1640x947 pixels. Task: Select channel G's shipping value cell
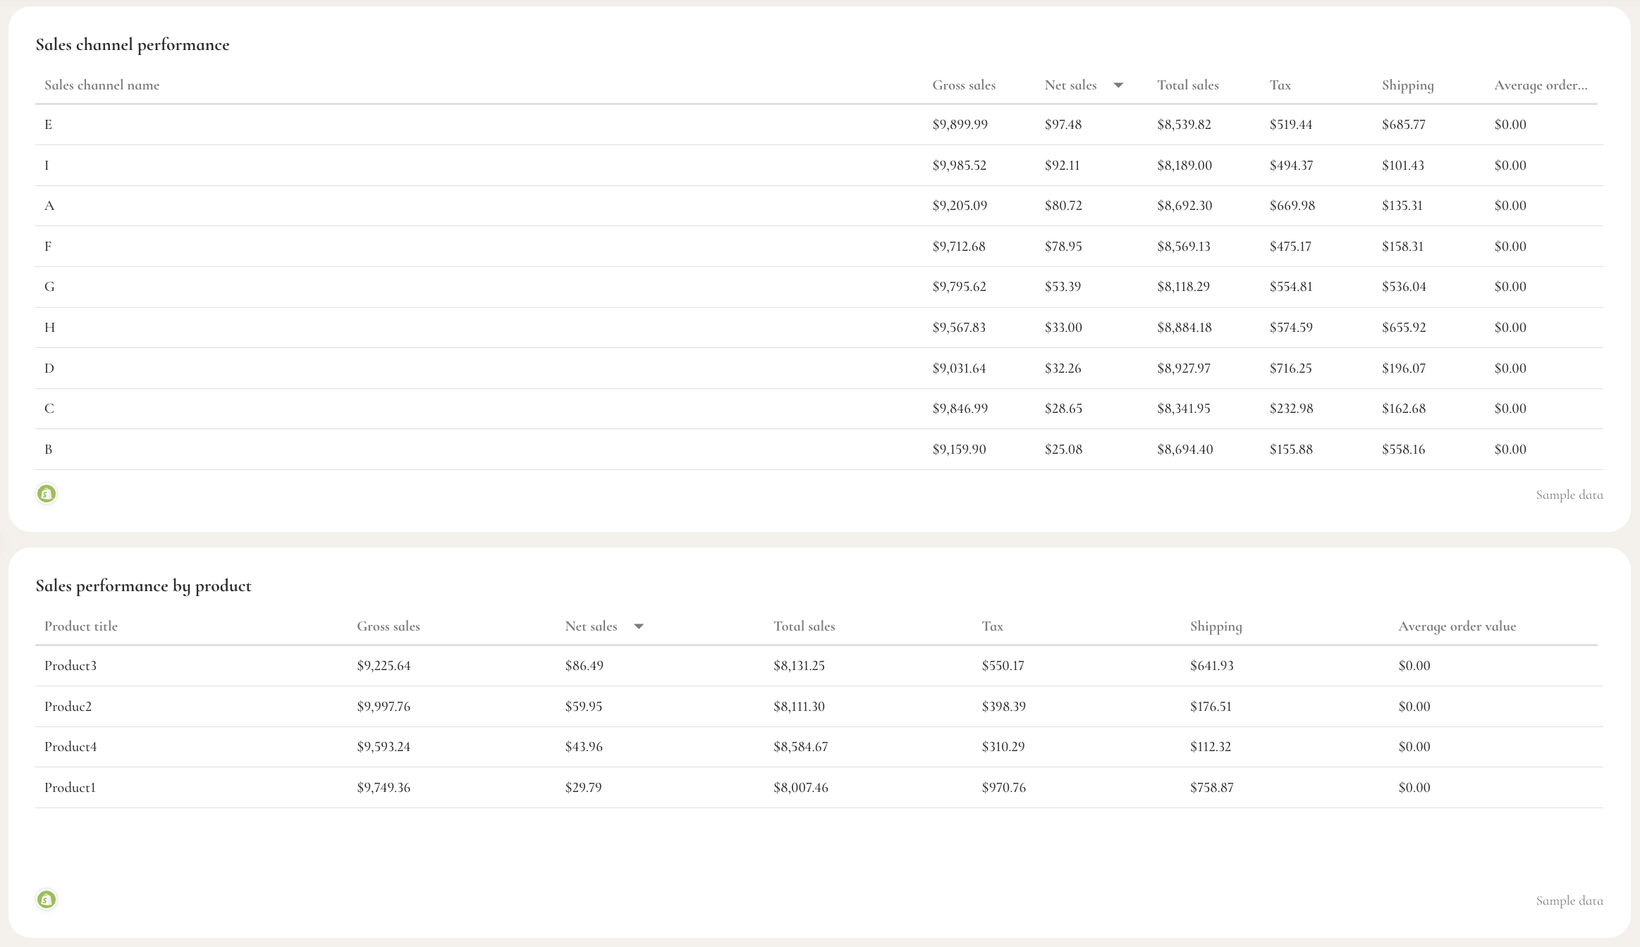pyautogui.click(x=1403, y=286)
